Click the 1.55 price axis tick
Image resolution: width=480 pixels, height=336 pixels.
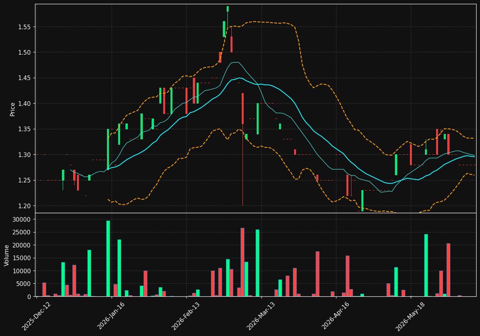[x=24, y=27]
